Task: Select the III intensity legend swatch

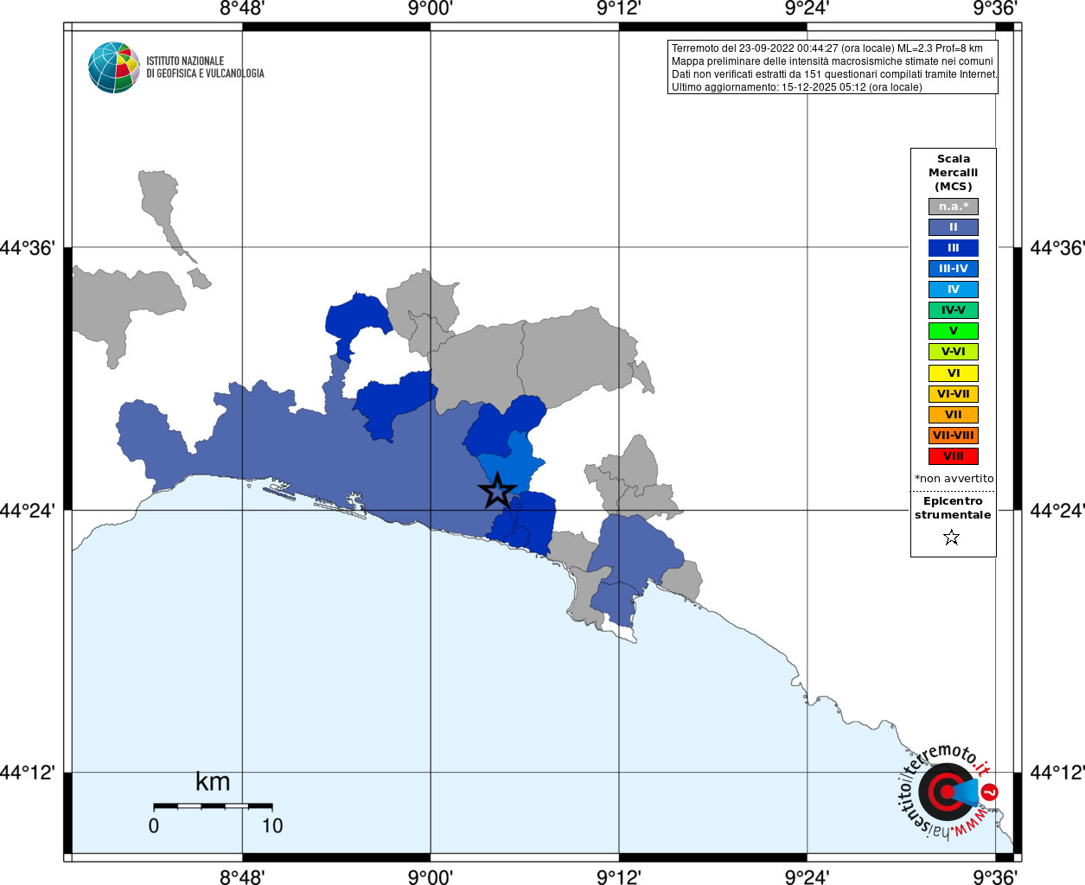Action: 954,248
